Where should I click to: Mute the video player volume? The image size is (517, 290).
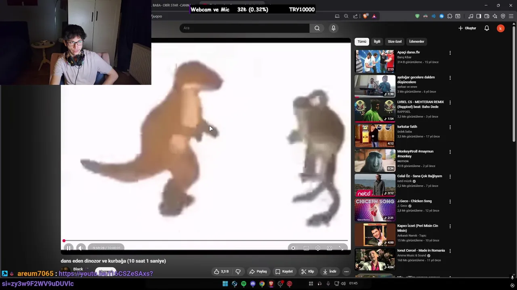(81, 248)
